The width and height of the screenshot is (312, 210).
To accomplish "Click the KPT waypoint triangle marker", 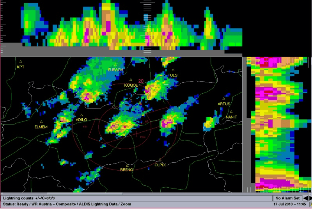I will pos(21,61).
